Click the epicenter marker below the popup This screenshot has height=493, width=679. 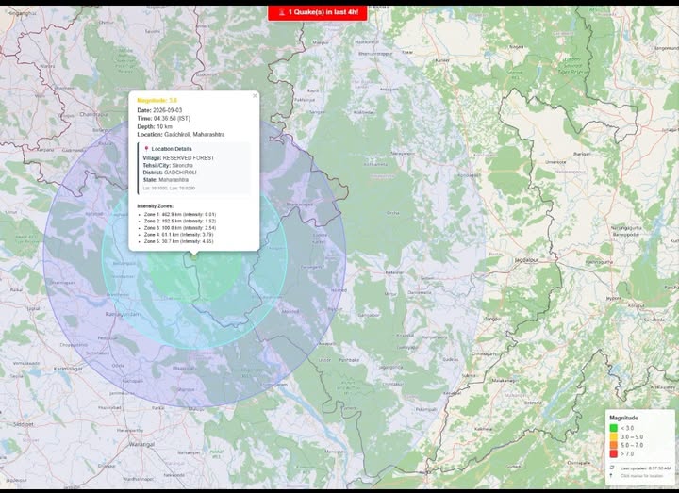pos(194,257)
